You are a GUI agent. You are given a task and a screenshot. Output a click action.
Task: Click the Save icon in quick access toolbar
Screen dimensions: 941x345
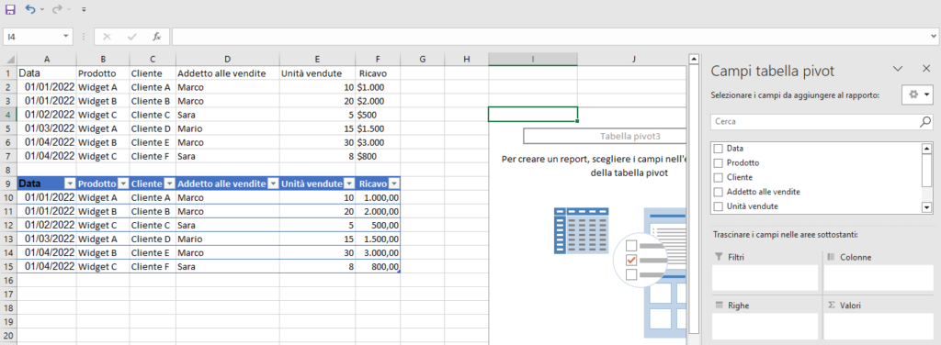coord(10,9)
